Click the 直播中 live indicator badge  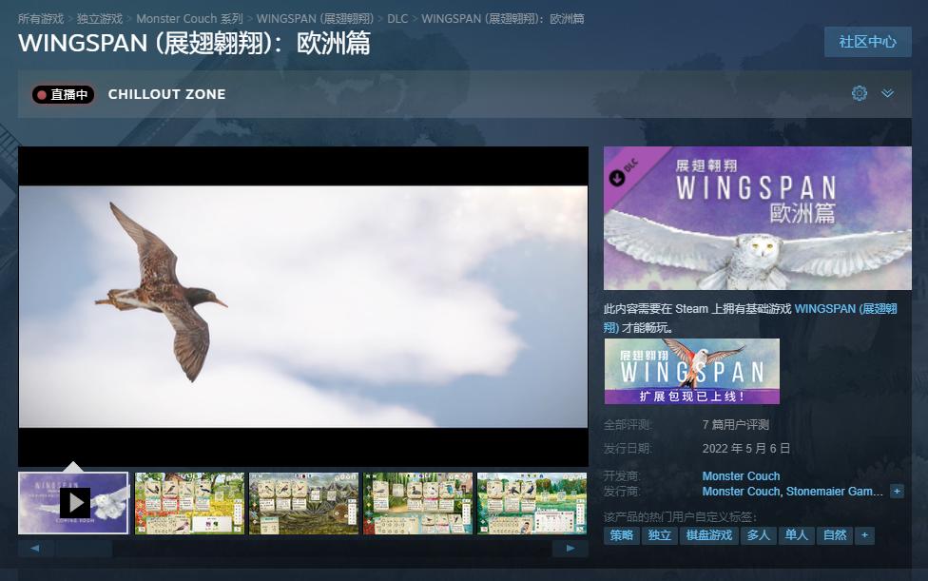pyautogui.click(x=63, y=95)
